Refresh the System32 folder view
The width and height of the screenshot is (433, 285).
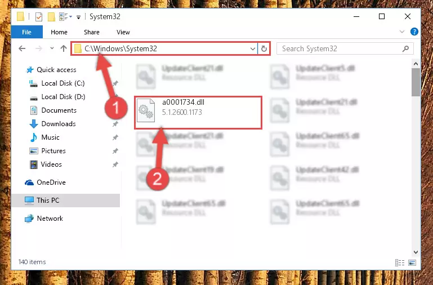264,49
